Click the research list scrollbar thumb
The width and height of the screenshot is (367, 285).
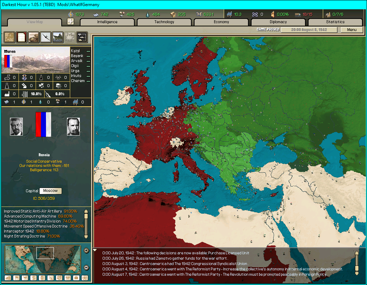tap(86, 216)
